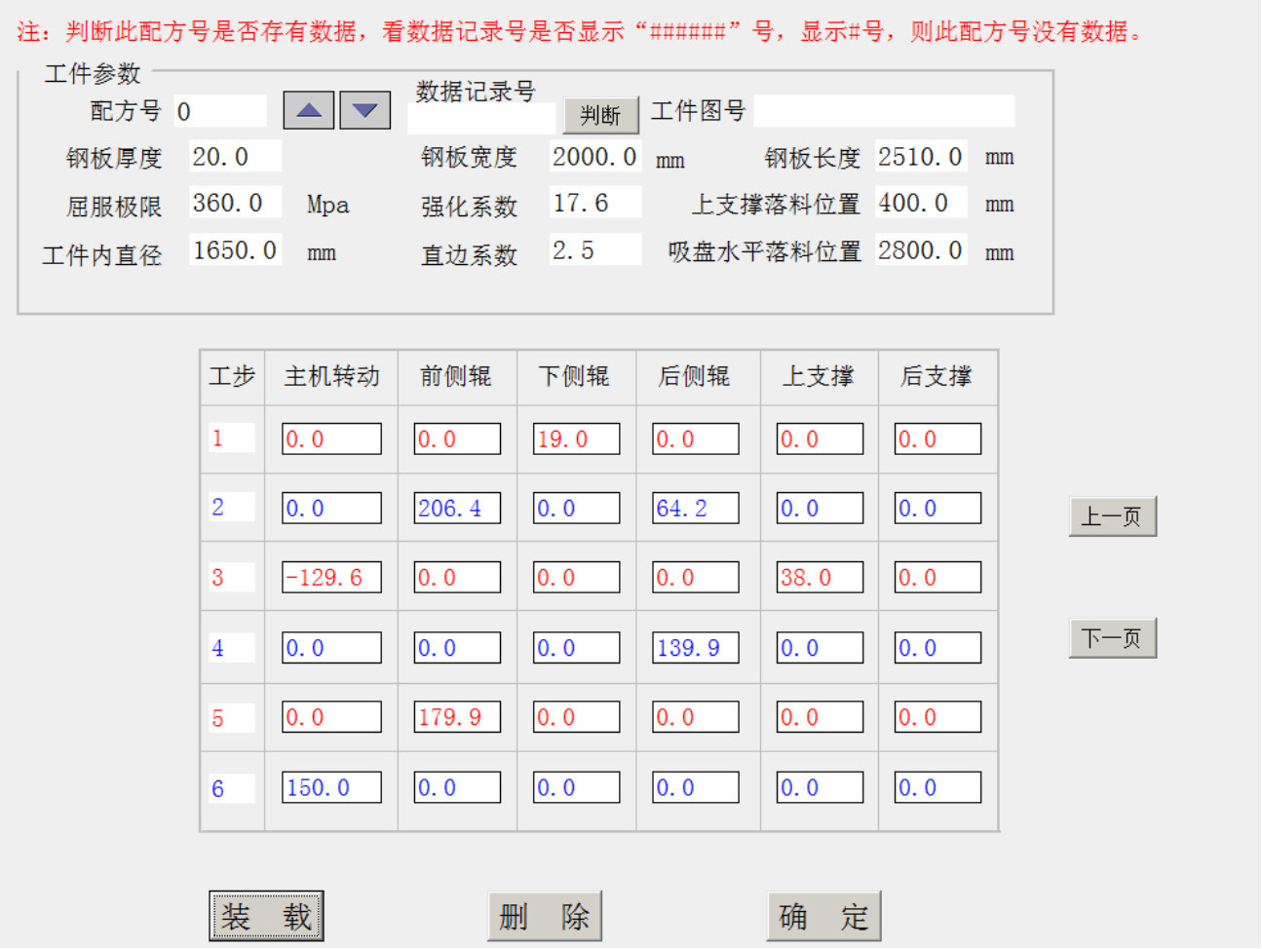Click the 删除 delete button
The image size is (1262, 949).
pyautogui.click(x=544, y=916)
